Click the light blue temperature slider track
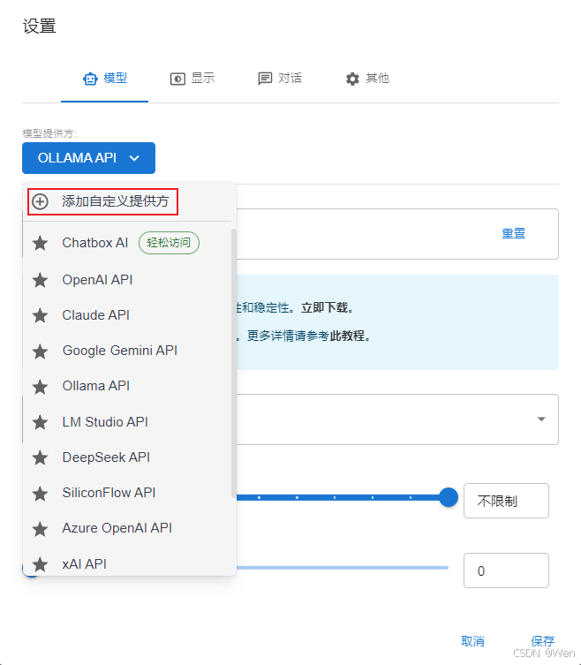 pyautogui.click(x=343, y=568)
